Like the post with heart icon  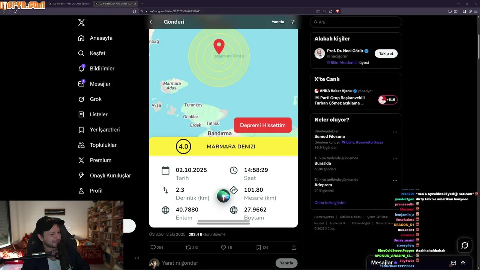coord(223,247)
